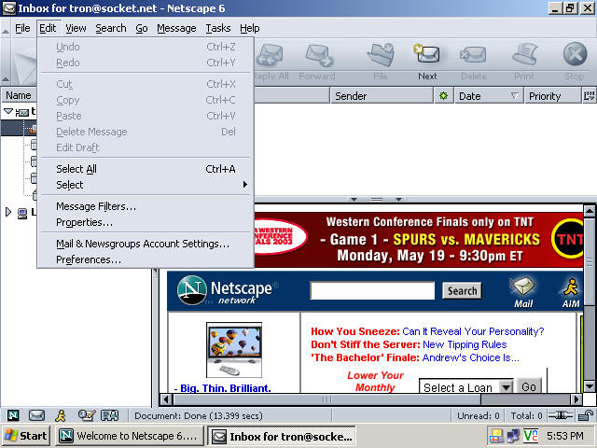Open Mail from the status bar envelope icon
Screen dimensions: 597x448
[36, 415]
